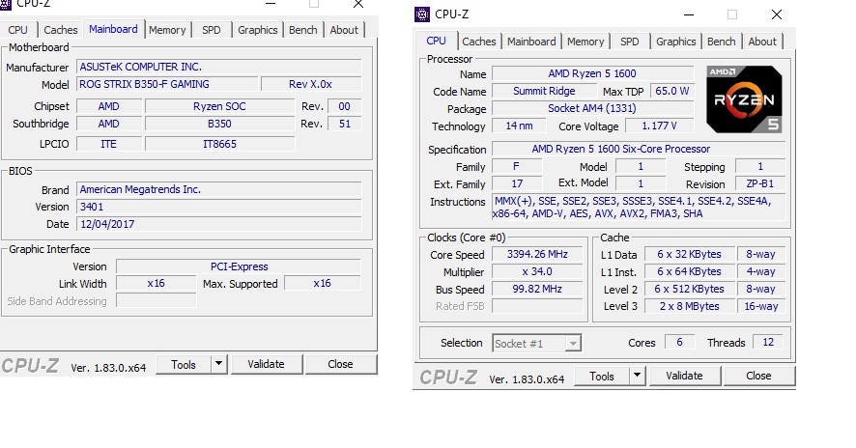Screen dimensions: 856x448
Task: Click the PCI-Express version field
Action: tap(239, 266)
